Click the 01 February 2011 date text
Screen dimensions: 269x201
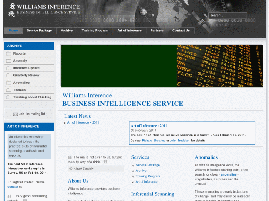point(144,131)
